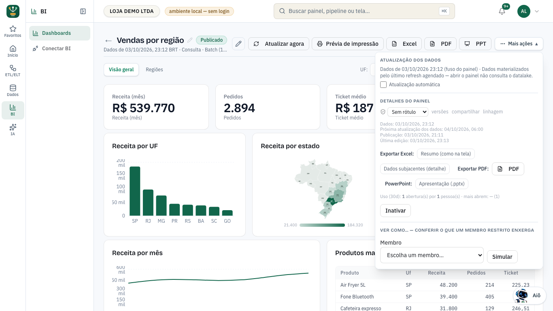553x311 pixels.
Task: Open the versões link
Action: pyautogui.click(x=440, y=112)
